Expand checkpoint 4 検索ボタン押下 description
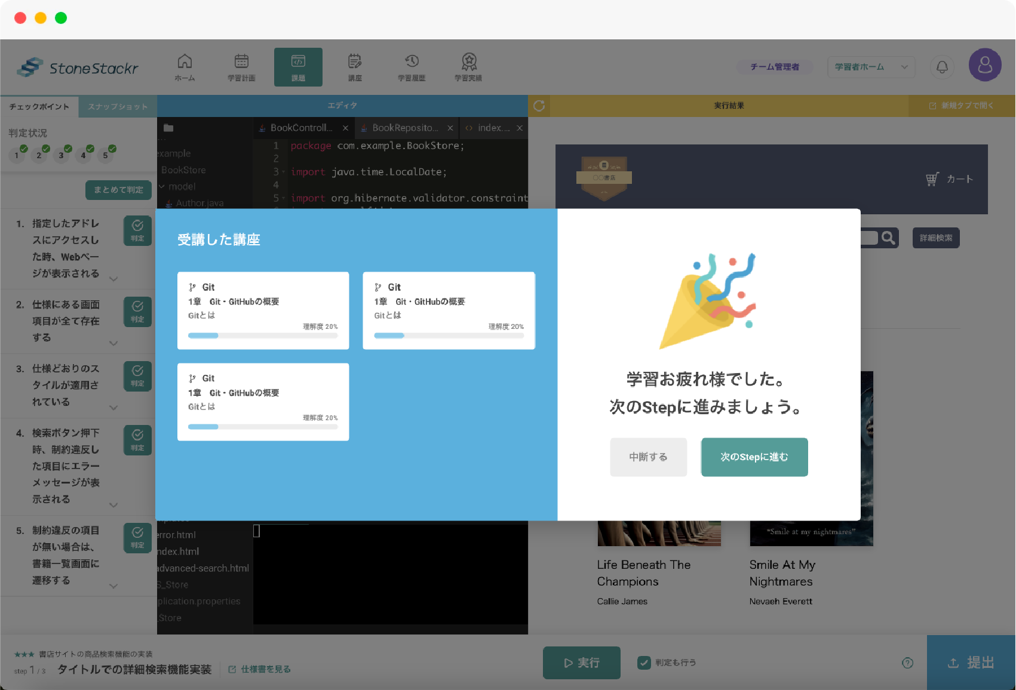The image size is (1016, 690). coord(113,505)
